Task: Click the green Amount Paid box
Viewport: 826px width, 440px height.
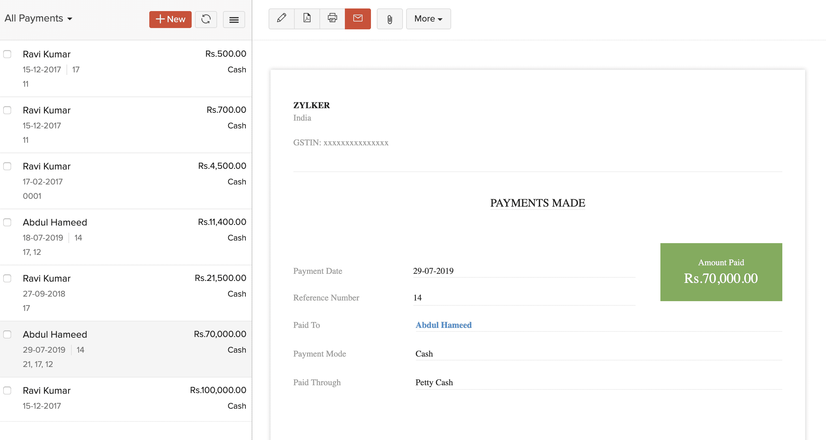Action: click(721, 272)
